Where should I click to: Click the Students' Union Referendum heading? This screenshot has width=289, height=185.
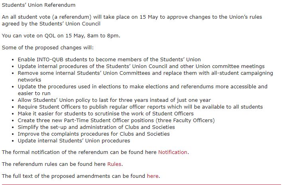39,5
